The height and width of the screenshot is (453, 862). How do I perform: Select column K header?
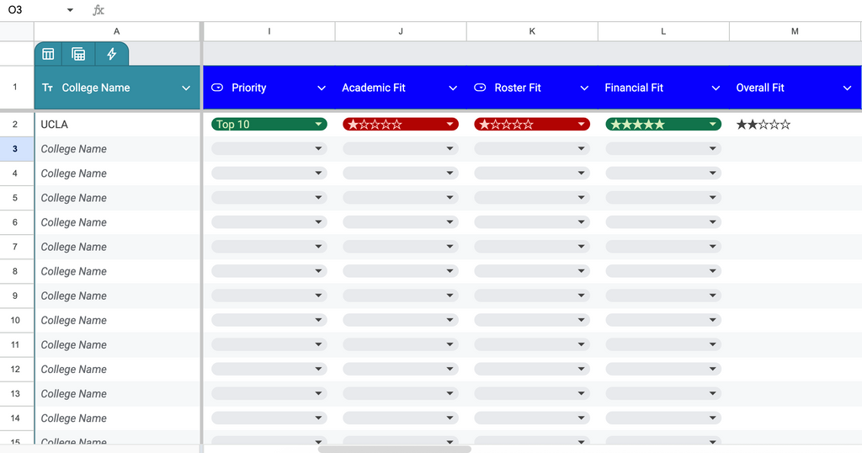pos(532,31)
